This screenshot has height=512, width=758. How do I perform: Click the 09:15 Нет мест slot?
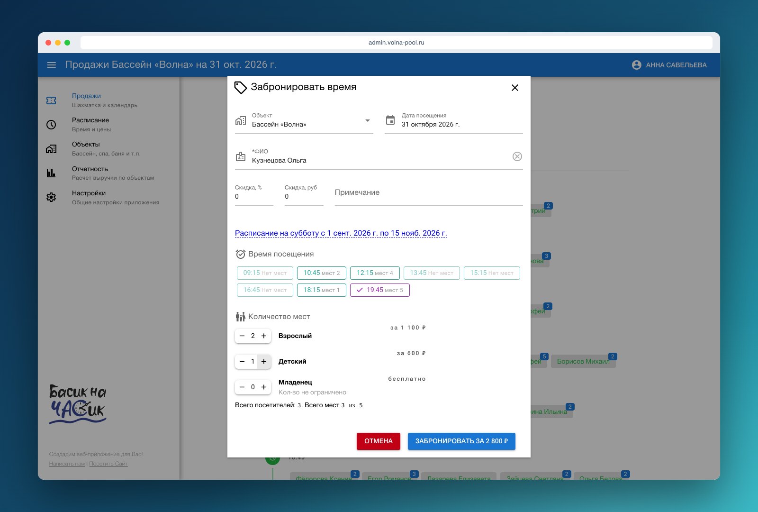[x=265, y=273]
